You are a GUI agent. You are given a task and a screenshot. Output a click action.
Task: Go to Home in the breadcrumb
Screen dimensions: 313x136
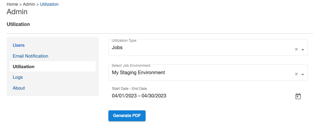[x=12, y=4]
